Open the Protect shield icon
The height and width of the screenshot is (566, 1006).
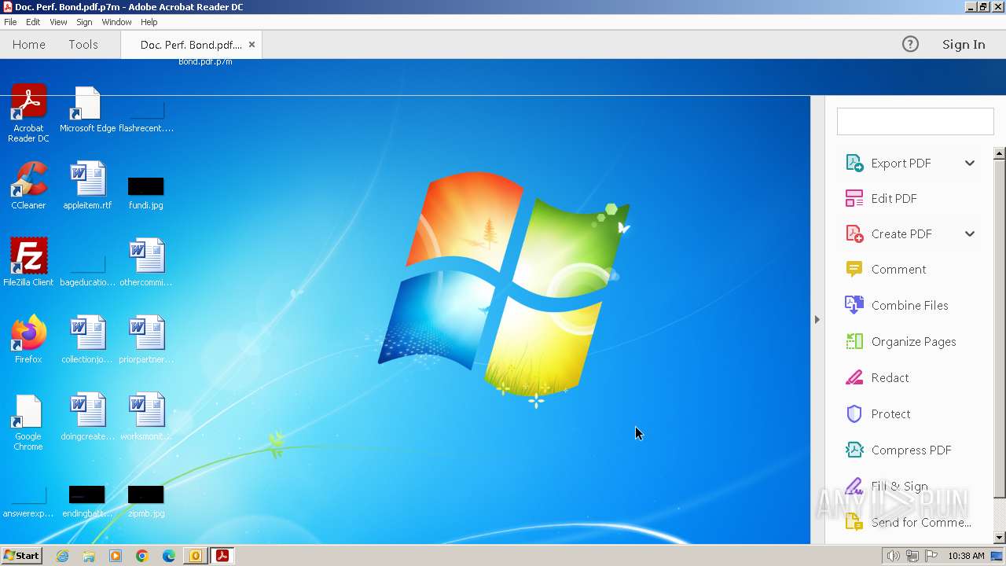(x=854, y=413)
